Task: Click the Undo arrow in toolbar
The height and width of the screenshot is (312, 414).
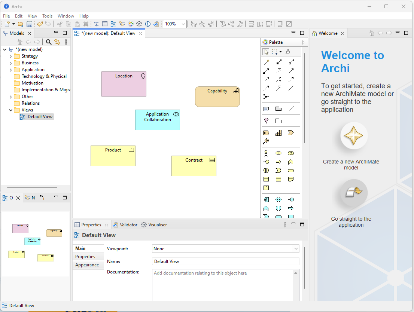Action: [x=40, y=24]
